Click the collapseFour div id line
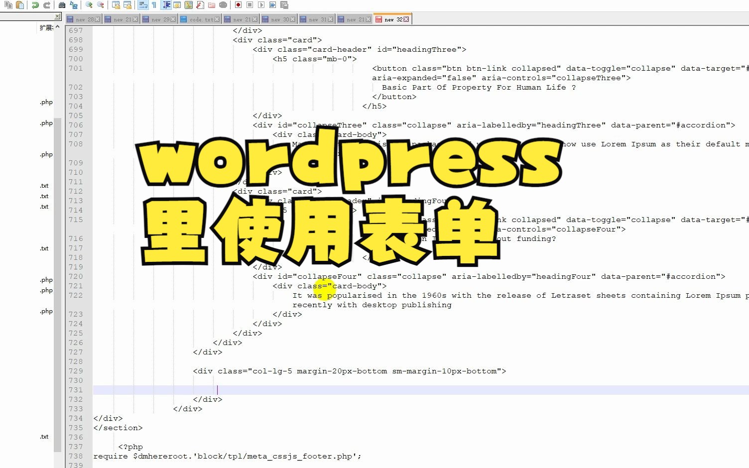The image size is (749, 468). pos(489,276)
